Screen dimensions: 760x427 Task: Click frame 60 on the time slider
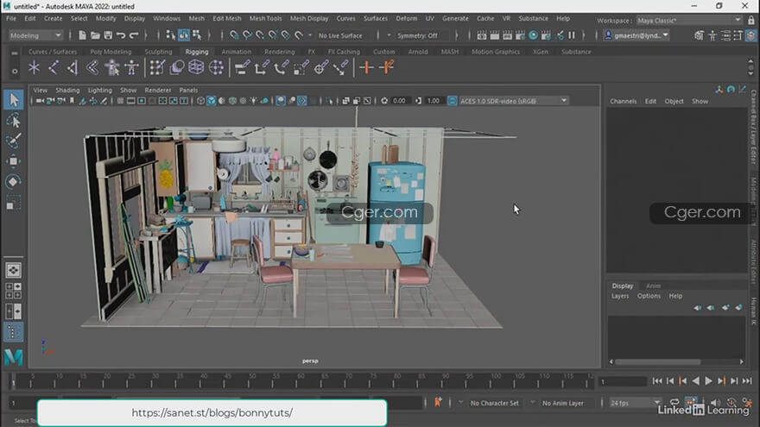(301, 381)
